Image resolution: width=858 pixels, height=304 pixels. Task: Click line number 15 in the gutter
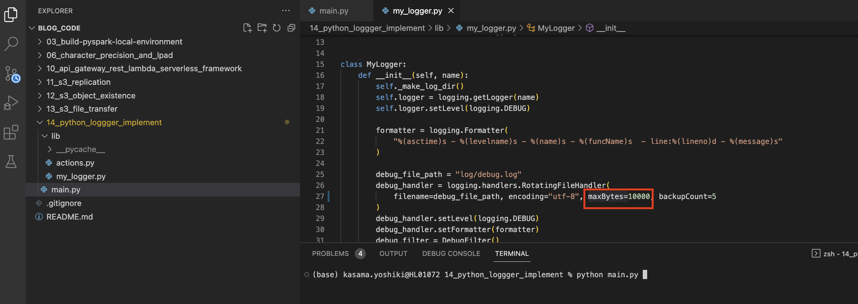coord(320,64)
